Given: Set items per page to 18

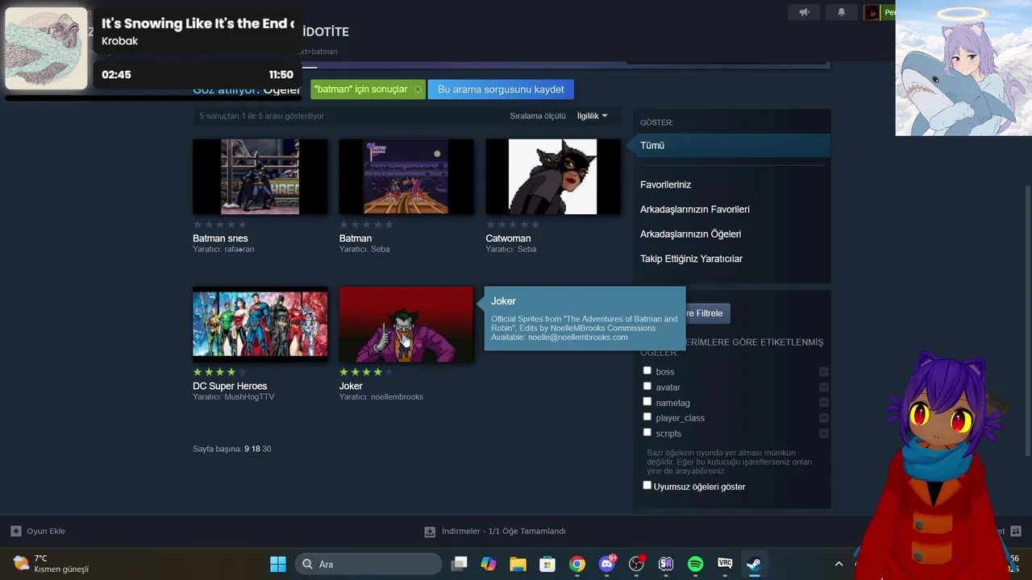Looking at the screenshot, I should [256, 449].
